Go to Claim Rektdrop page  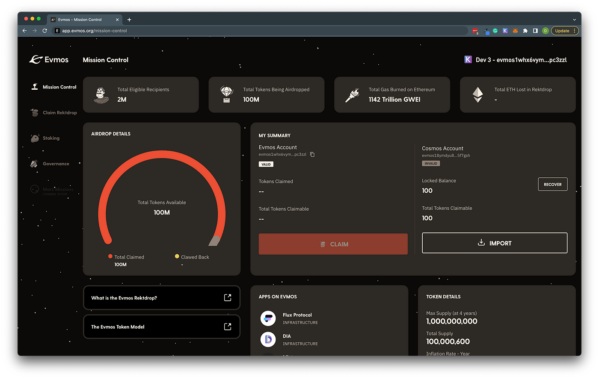(54, 112)
